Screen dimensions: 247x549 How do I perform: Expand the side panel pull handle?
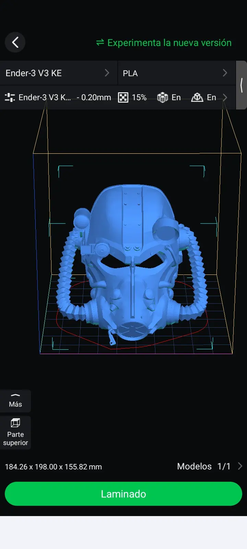click(x=242, y=85)
